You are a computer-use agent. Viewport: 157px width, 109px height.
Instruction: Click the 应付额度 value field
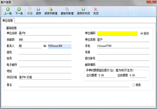(107, 75)
